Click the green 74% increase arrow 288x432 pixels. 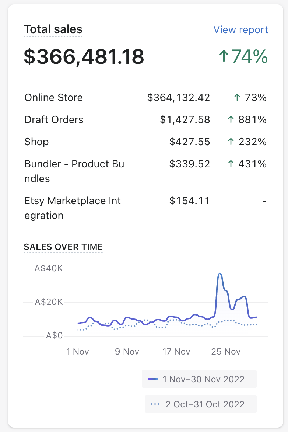[224, 57]
